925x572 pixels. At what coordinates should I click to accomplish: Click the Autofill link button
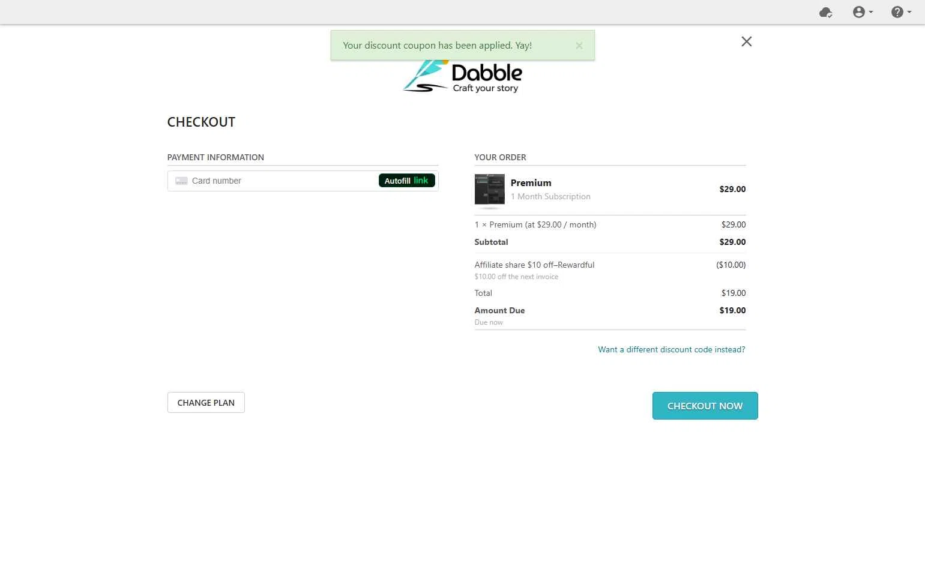406,181
